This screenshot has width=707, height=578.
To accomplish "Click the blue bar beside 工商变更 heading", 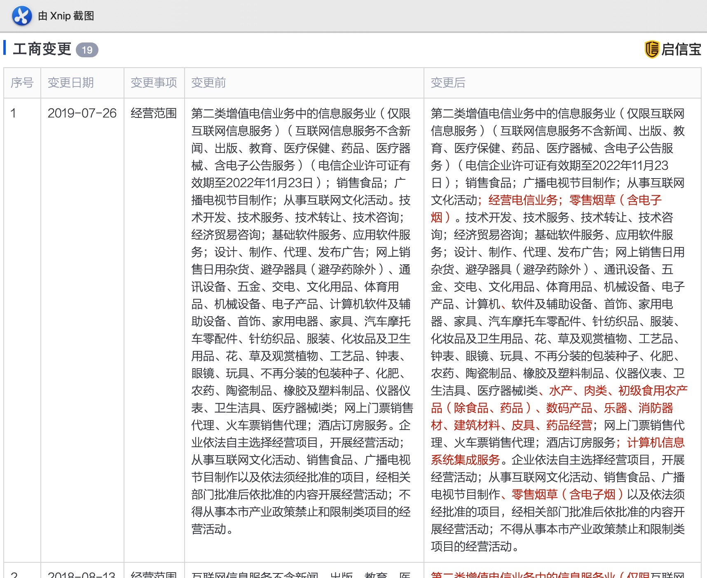I will pos(5,48).
